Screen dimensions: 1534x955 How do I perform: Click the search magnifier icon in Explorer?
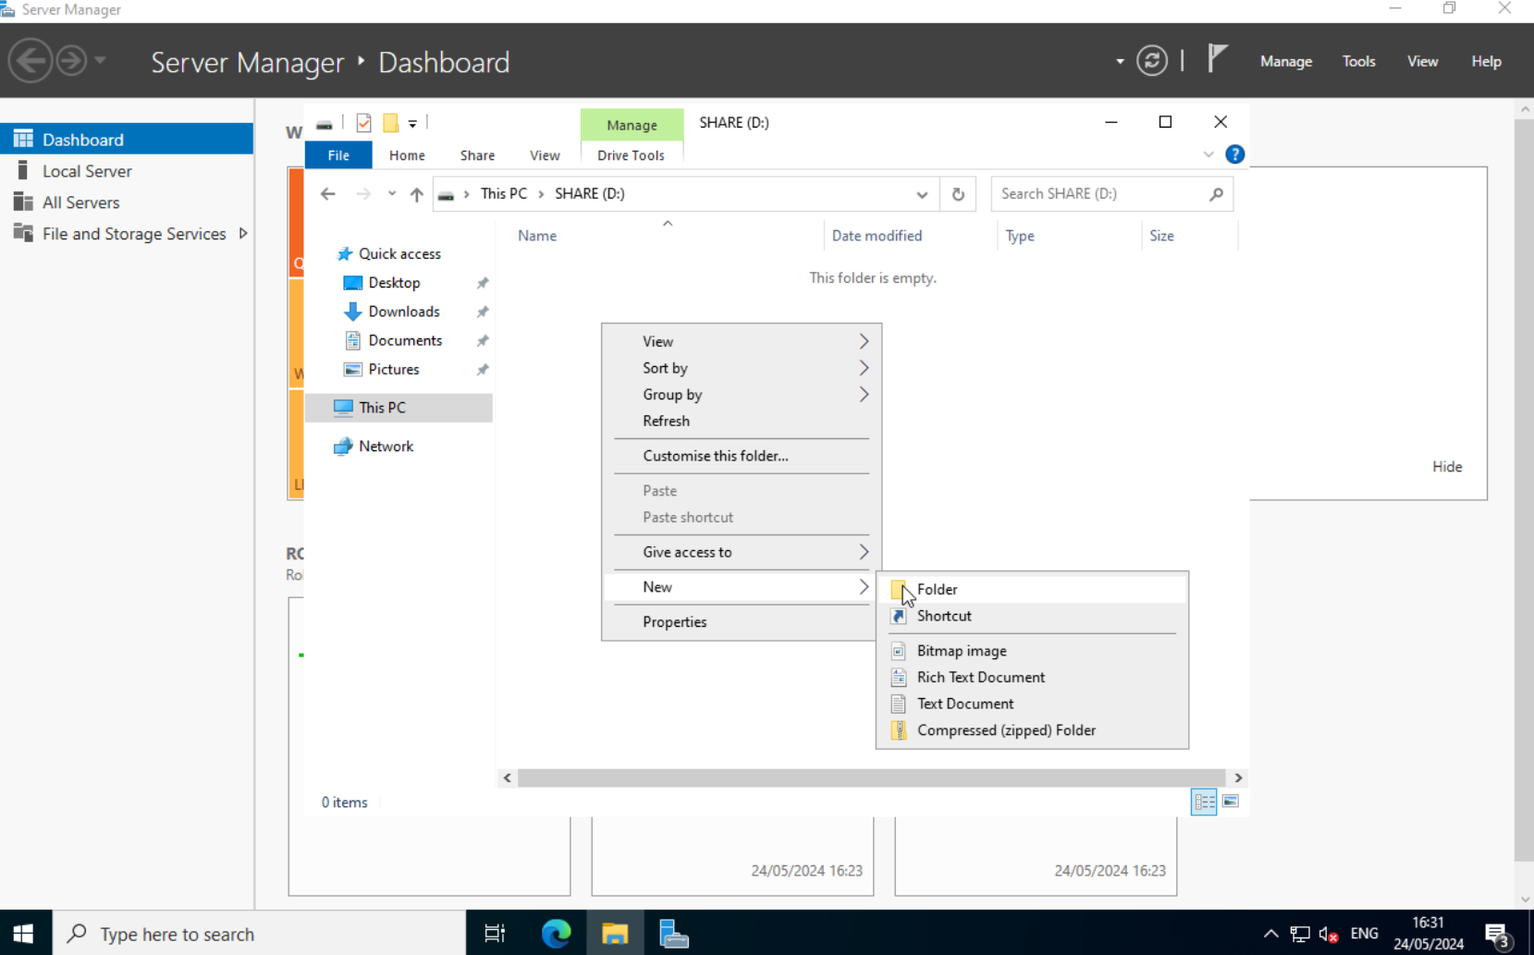tap(1217, 194)
